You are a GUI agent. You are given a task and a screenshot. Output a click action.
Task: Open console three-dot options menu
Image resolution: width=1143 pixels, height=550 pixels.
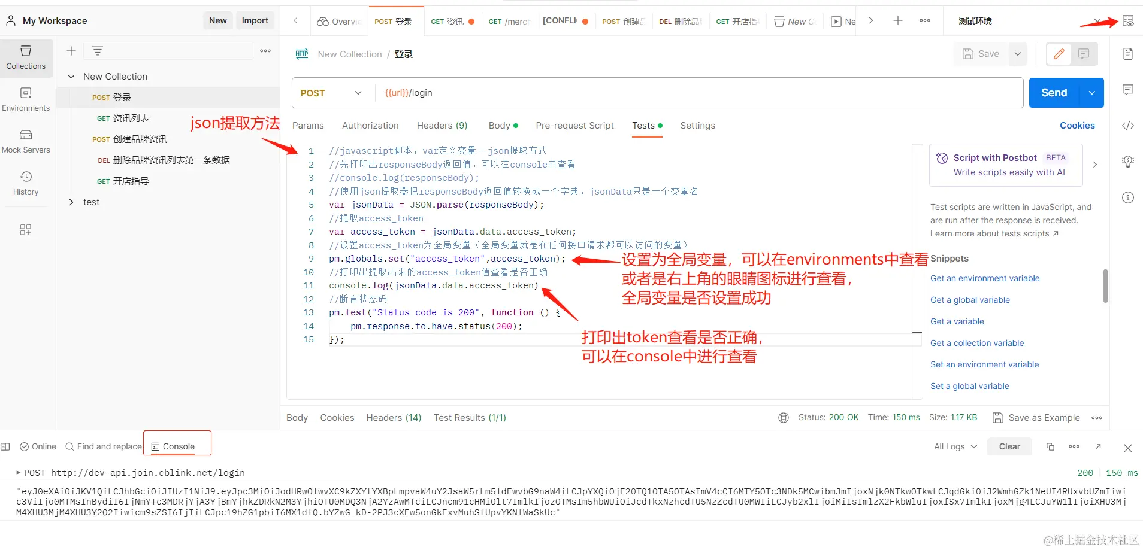tap(1074, 446)
